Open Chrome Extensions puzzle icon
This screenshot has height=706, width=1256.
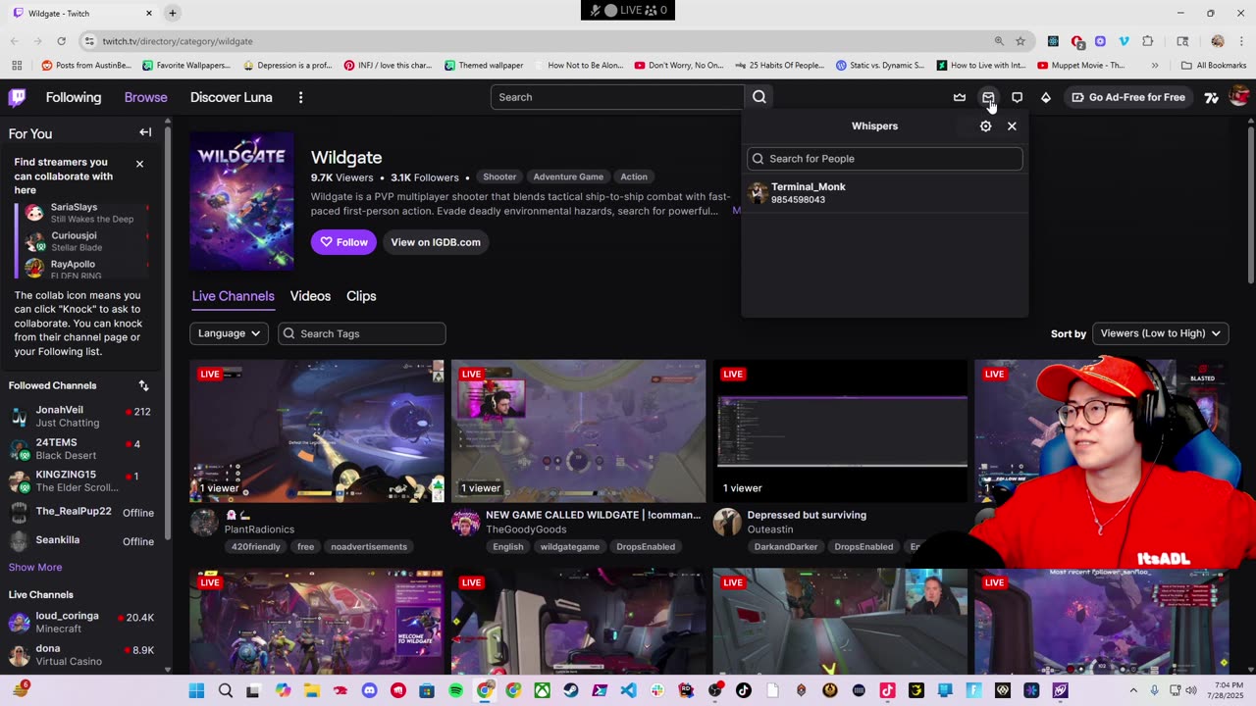1148,41
